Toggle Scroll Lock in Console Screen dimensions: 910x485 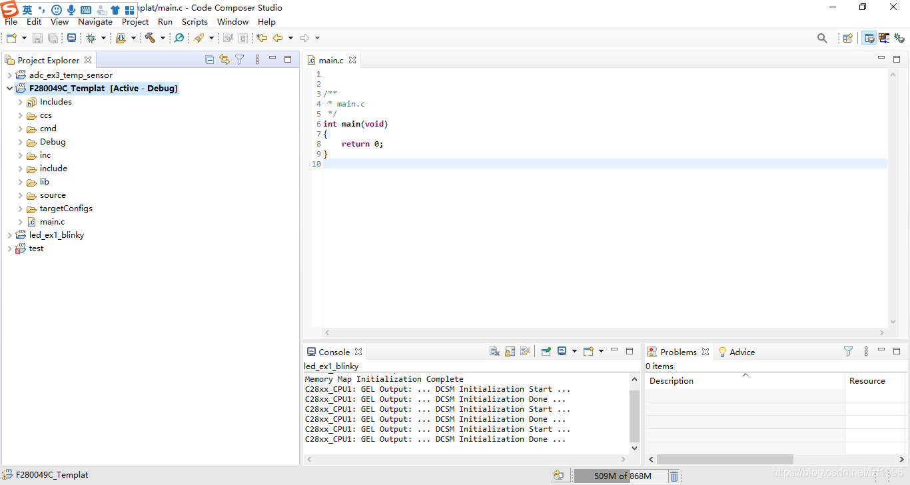tap(510, 351)
